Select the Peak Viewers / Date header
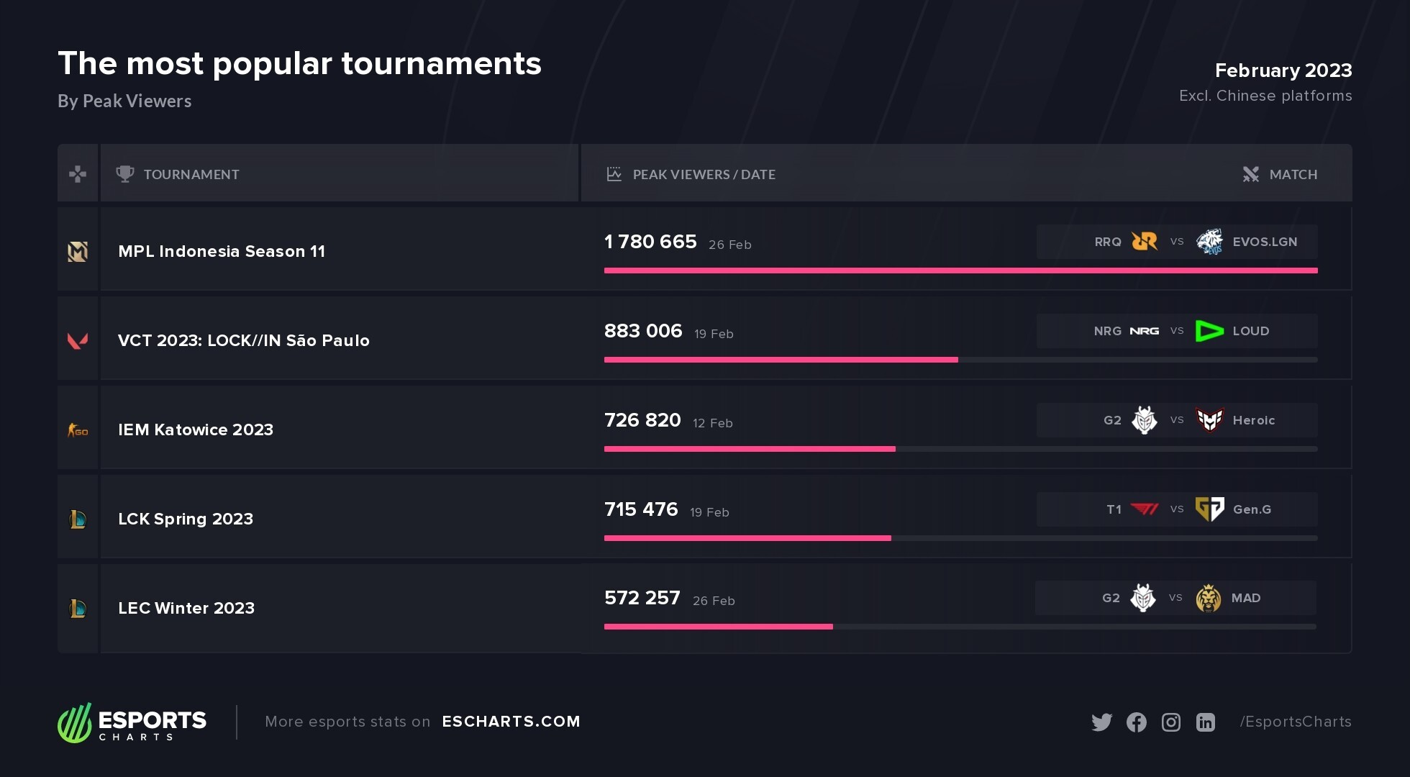The image size is (1410, 777). 704,174
